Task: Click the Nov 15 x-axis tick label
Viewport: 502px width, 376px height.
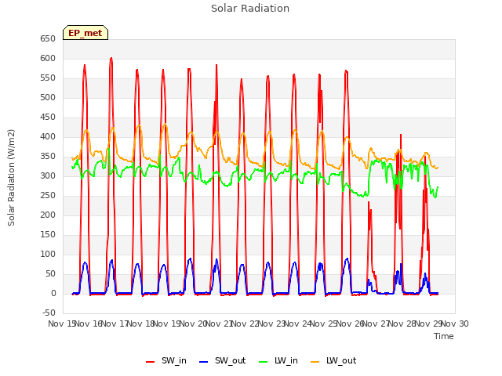Action: click(x=61, y=324)
